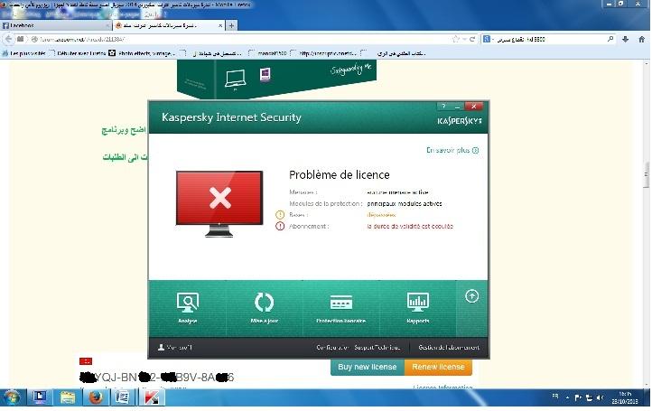
Task: Show hidden tray icons arrow
Action: click(x=568, y=397)
